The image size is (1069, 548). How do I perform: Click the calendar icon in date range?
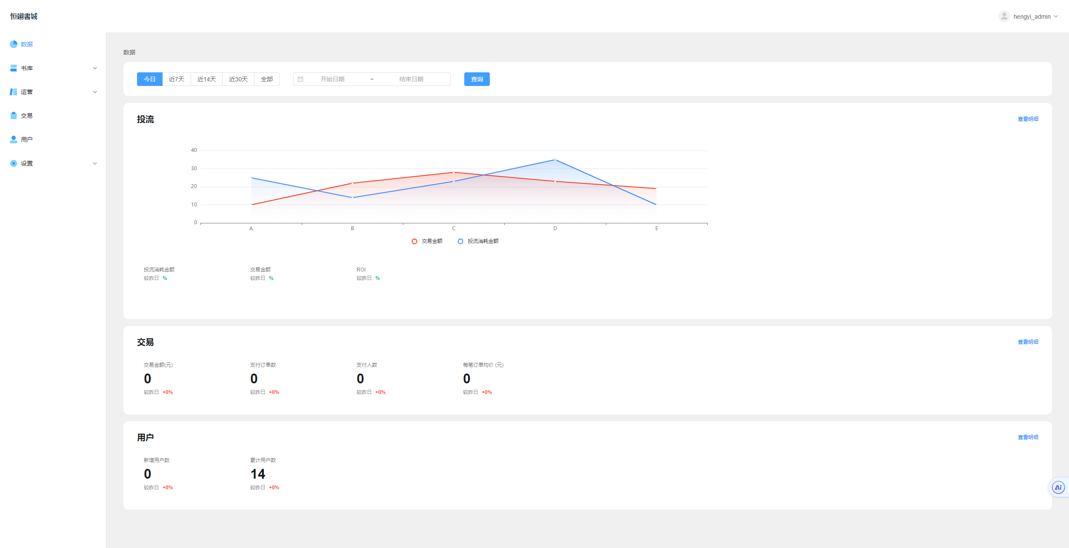point(300,79)
